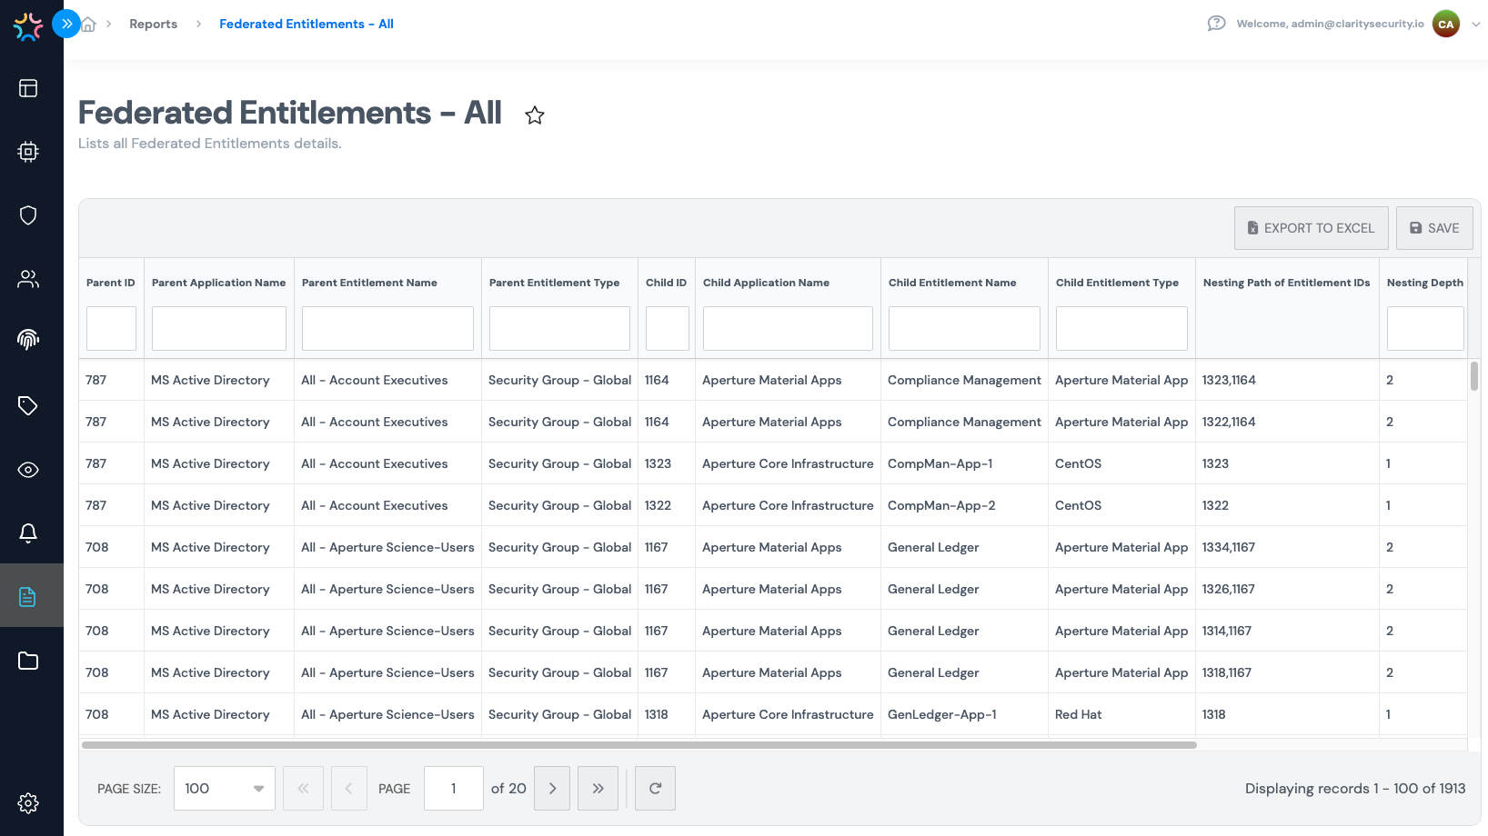Image resolution: width=1488 pixels, height=836 pixels.
Task: Go to the next page of results
Action: [x=552, y=789]
